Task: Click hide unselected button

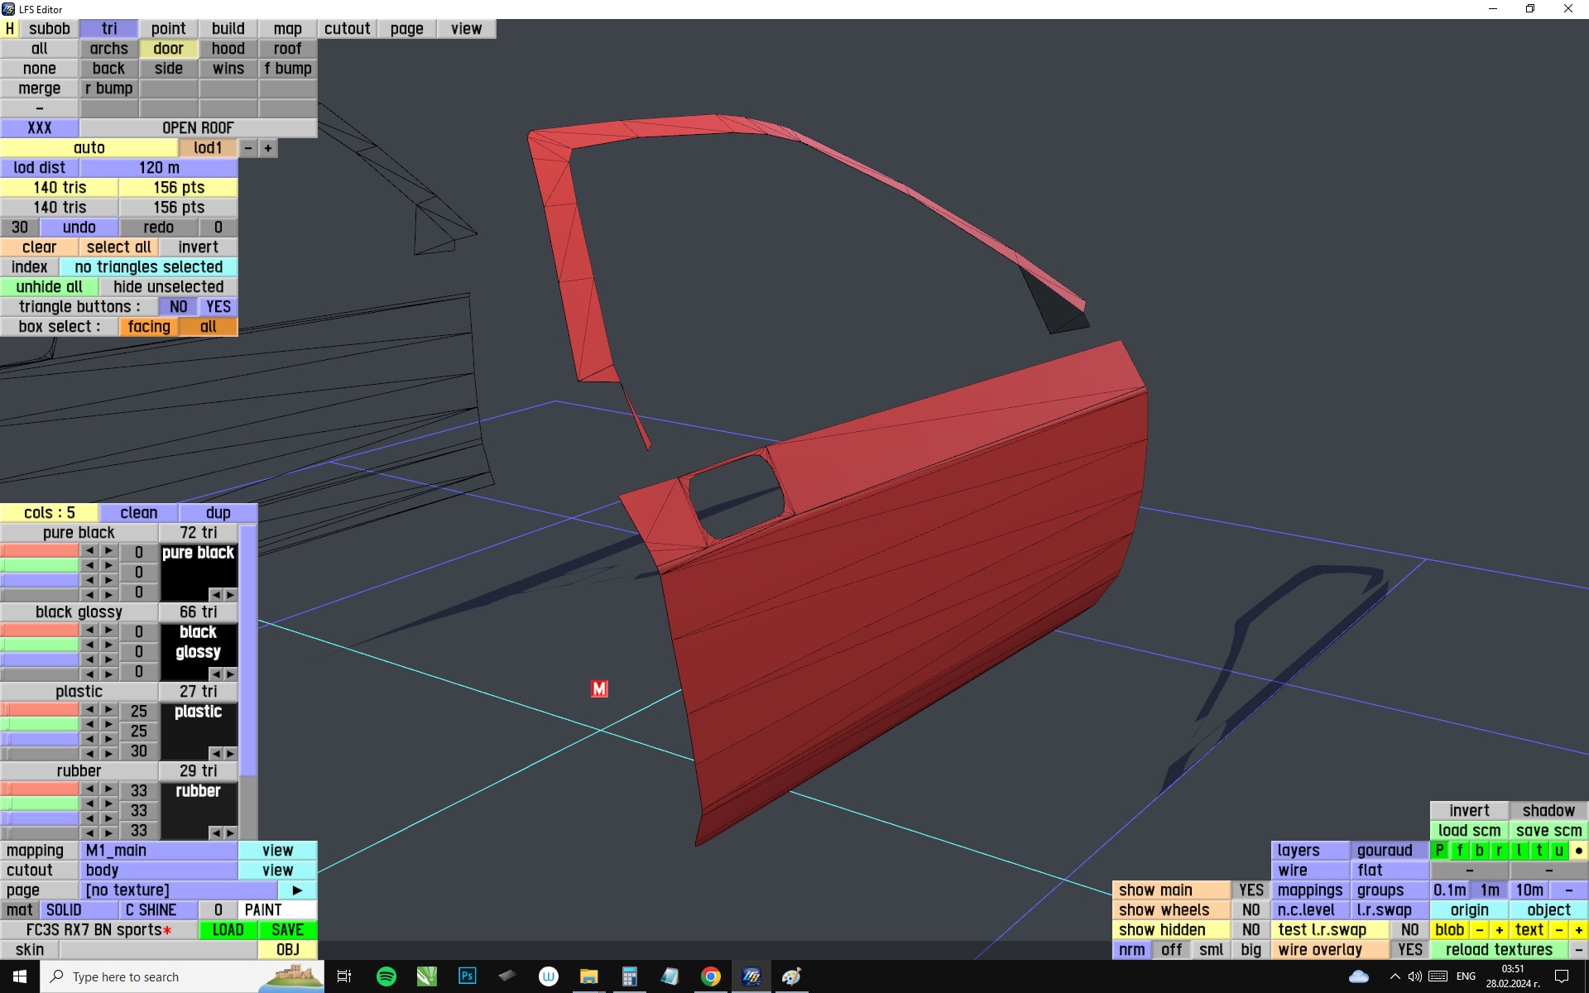Action: (169, 287)
